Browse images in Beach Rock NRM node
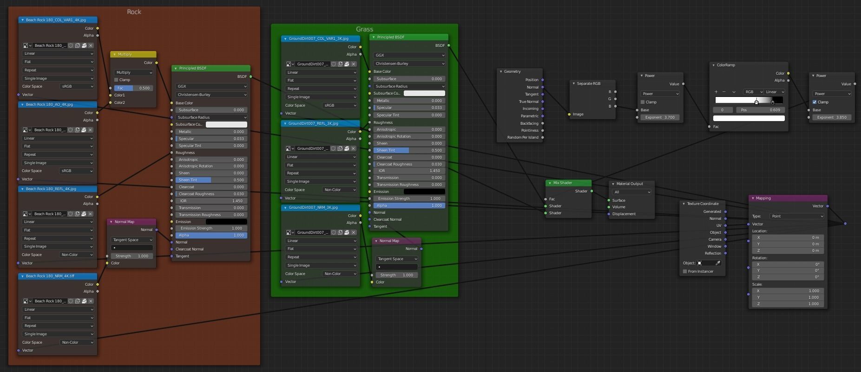 pos(27,301)
